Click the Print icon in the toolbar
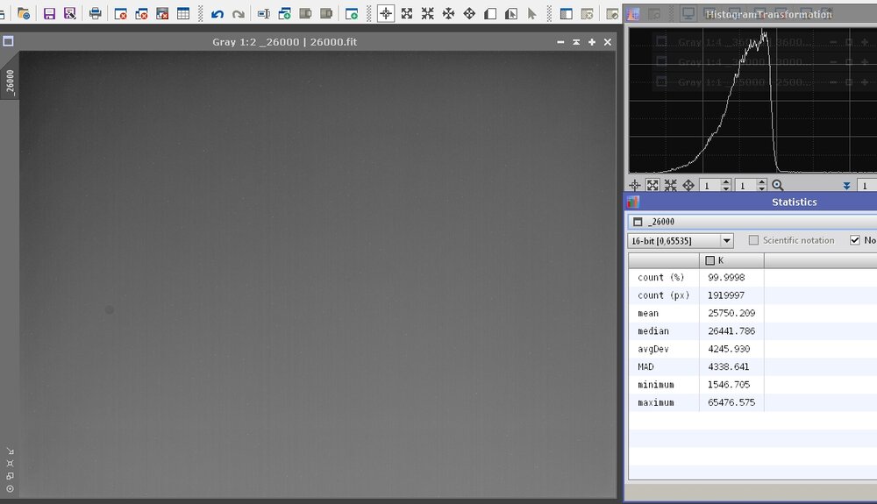The image size is (877, 504). (95, 14)
